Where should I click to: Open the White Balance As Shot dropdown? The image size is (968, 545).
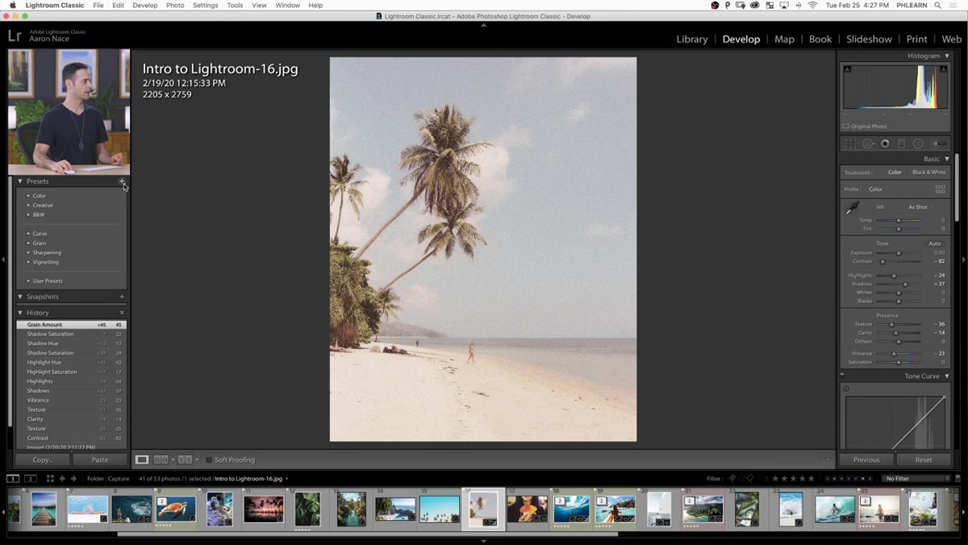click(x=920, y=207)
